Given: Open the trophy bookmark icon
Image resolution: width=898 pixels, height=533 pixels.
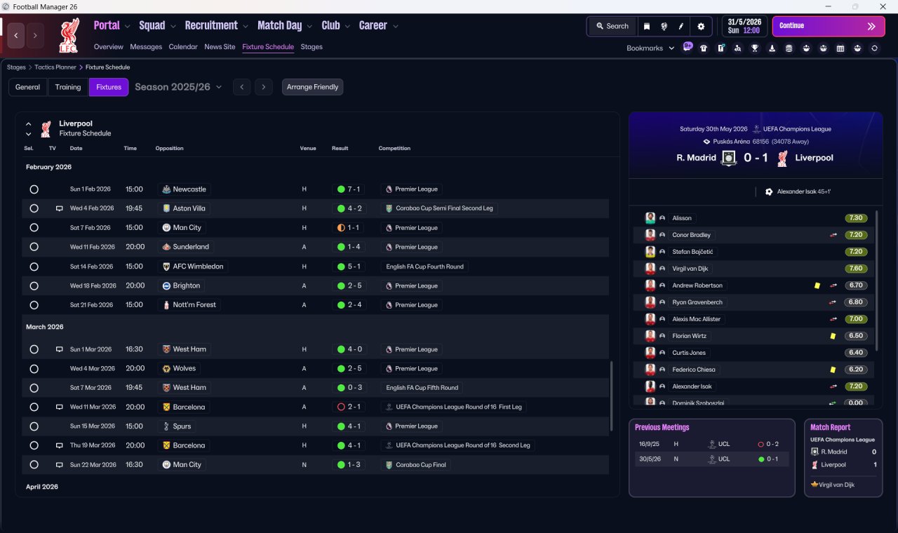Looking at the screenshot, I should pyautogui.click(x=755, y=48).
